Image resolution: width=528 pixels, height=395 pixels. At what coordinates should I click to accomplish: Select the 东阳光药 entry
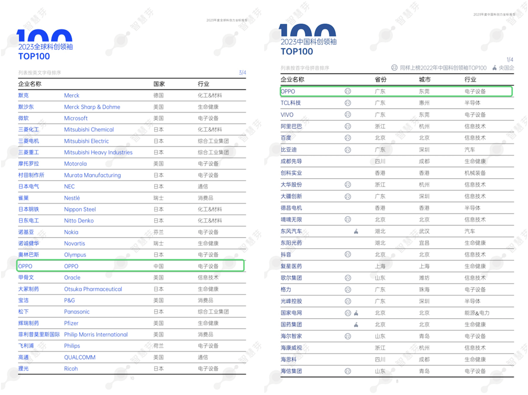(291, 243)
